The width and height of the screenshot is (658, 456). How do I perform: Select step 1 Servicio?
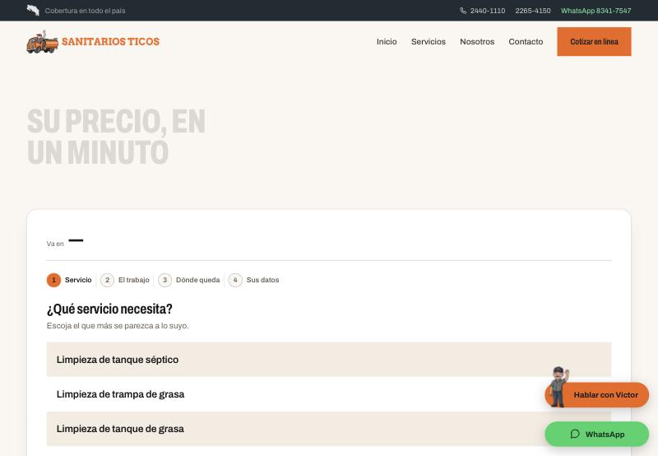pyautogui.click(x=69, y=280)
